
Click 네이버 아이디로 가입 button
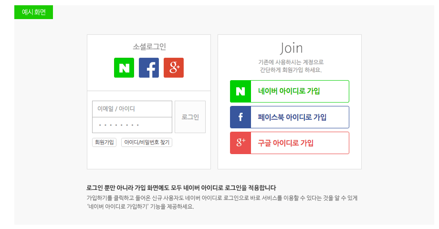coord(290,91)
